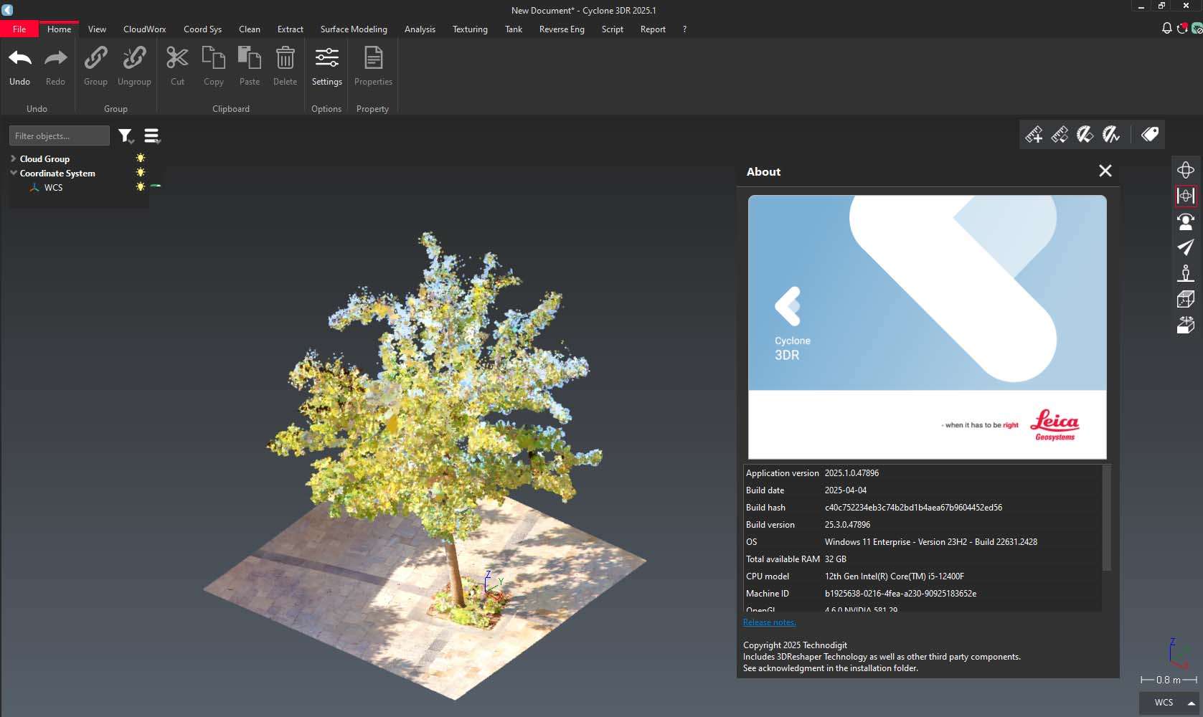Click the label tag icon
1203x717 pixels.
(1150, 135)
